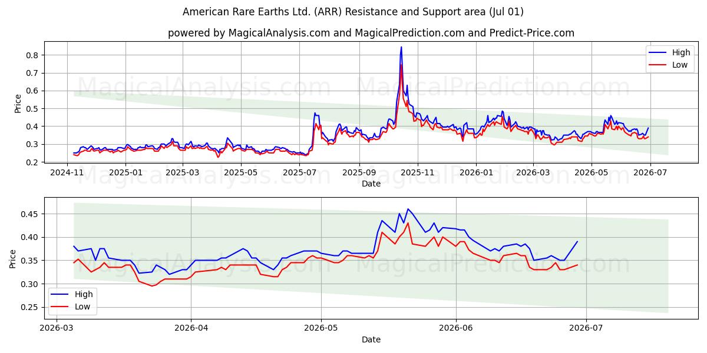
Task: Click the '2026-03' date tick on the bottom chart
Action: pos(56,329)
